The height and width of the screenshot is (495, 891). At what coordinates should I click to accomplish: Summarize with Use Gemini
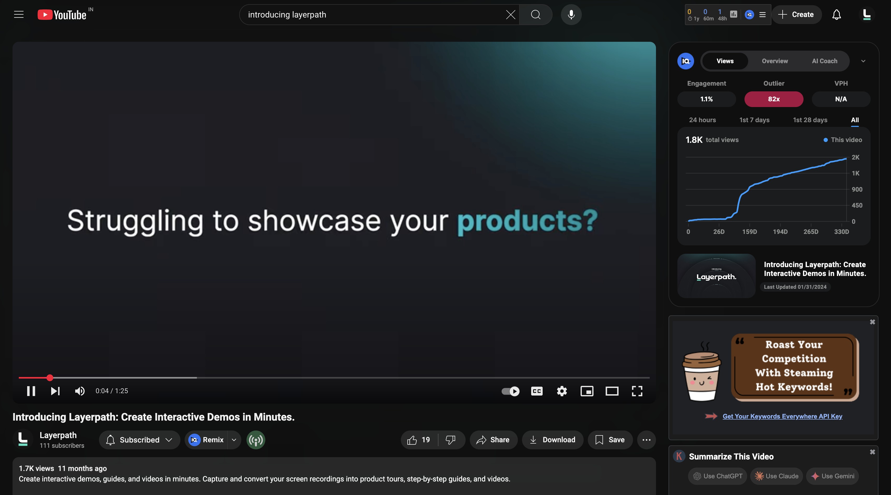(833, 476)
